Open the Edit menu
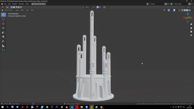Image resolution: width=194 pixels, height=109 pixels. (x=9, y=4)
